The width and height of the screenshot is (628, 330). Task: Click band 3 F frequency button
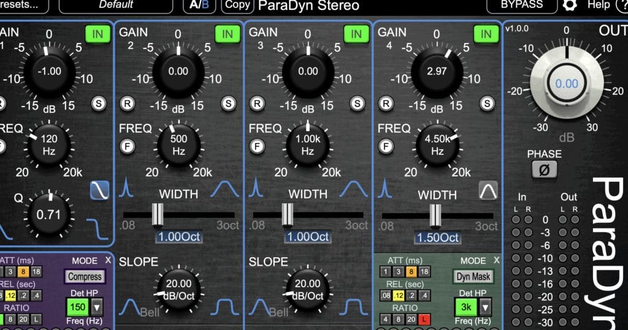257,147
